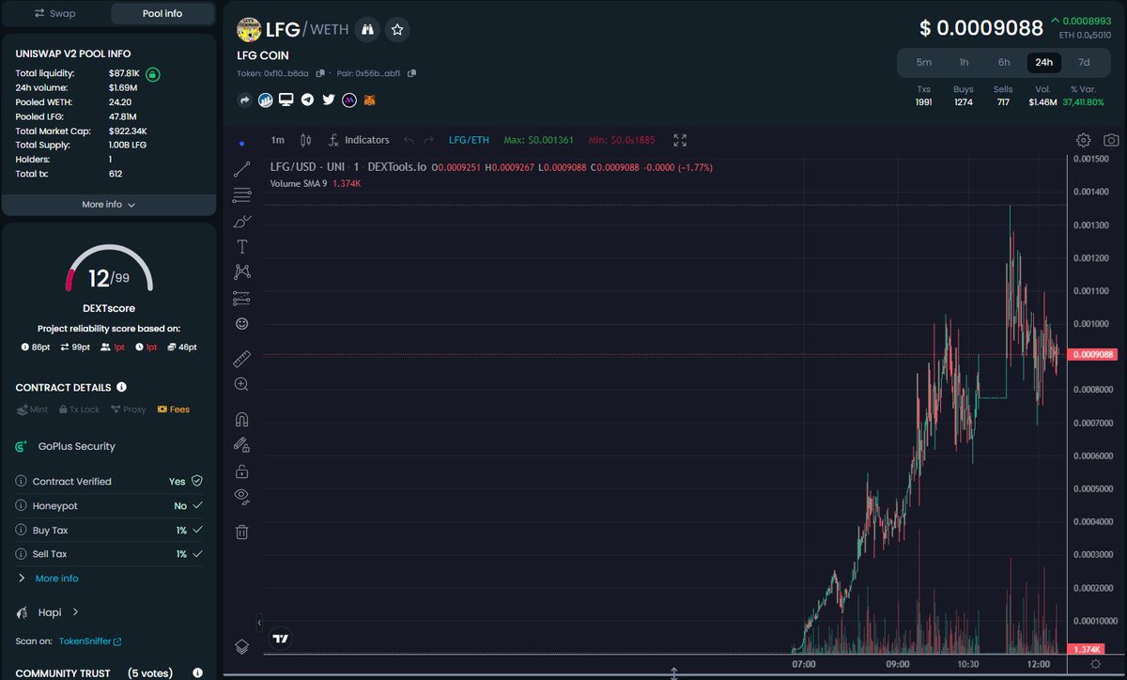Select the 24h timeframe tab
The height and width of the screenshot is (680, 1127).
(x=1043, y=62)
